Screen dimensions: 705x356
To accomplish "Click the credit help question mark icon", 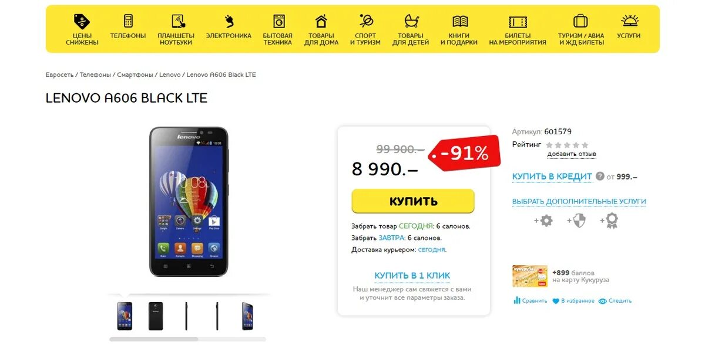I will coord(600,176).
